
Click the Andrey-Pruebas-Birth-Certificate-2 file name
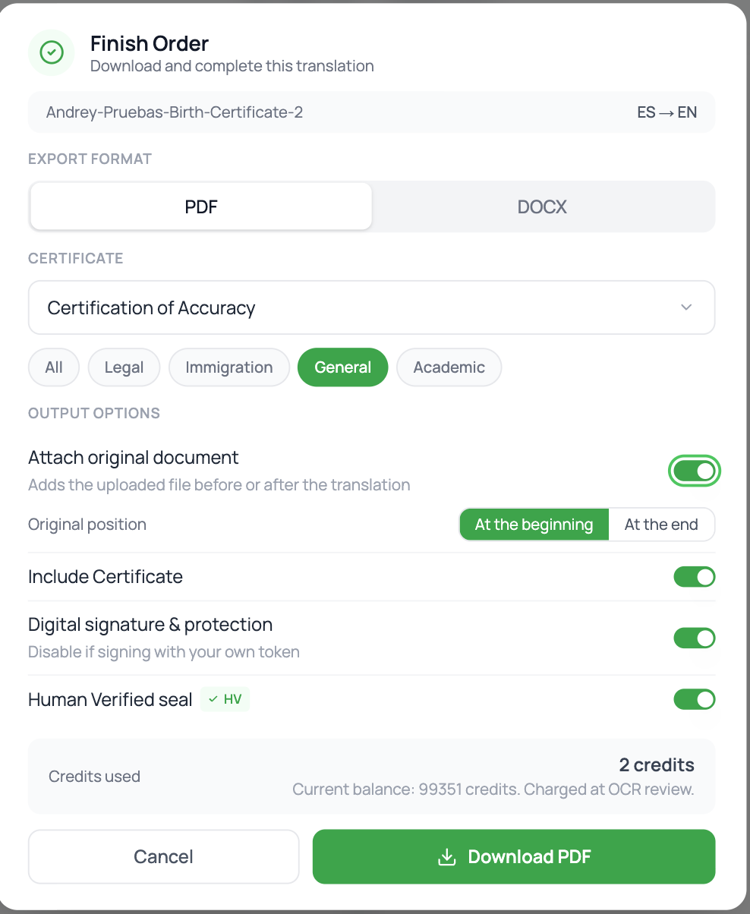(x=175, y=112)
